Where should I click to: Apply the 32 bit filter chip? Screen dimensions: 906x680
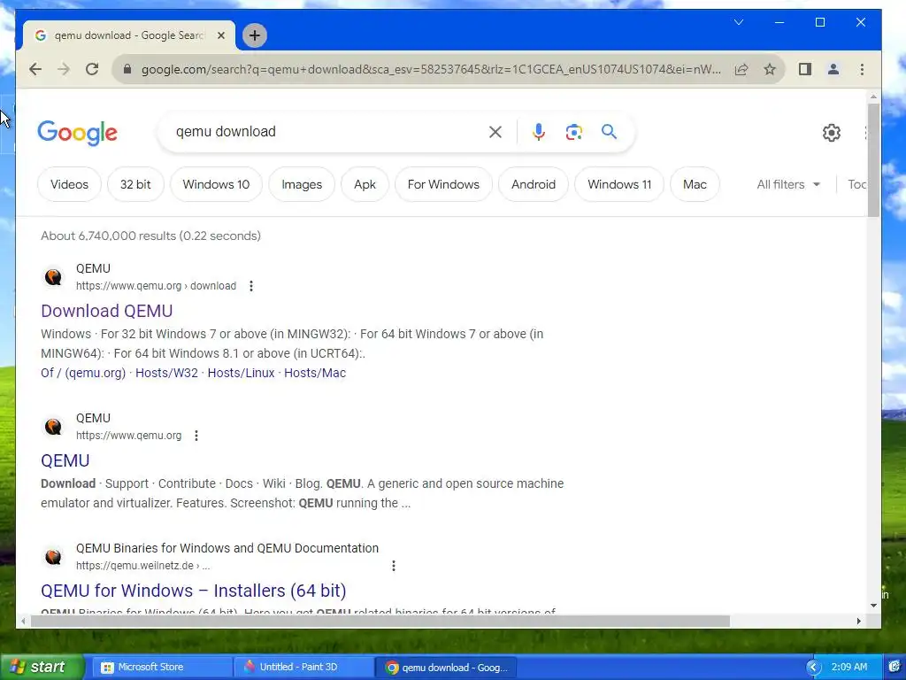(x=135, y=184)
